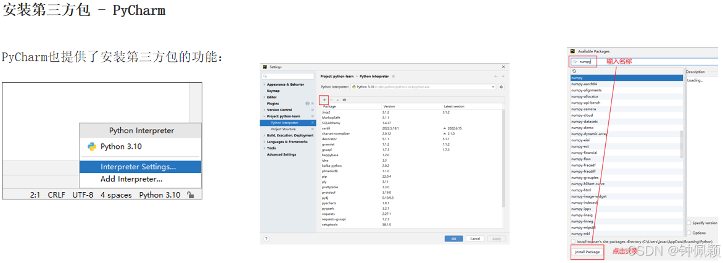The height and width of the screenshot is (263, 723).
Task: Select Python Interpreter in settings tree
Action: (x=288, y=123)
